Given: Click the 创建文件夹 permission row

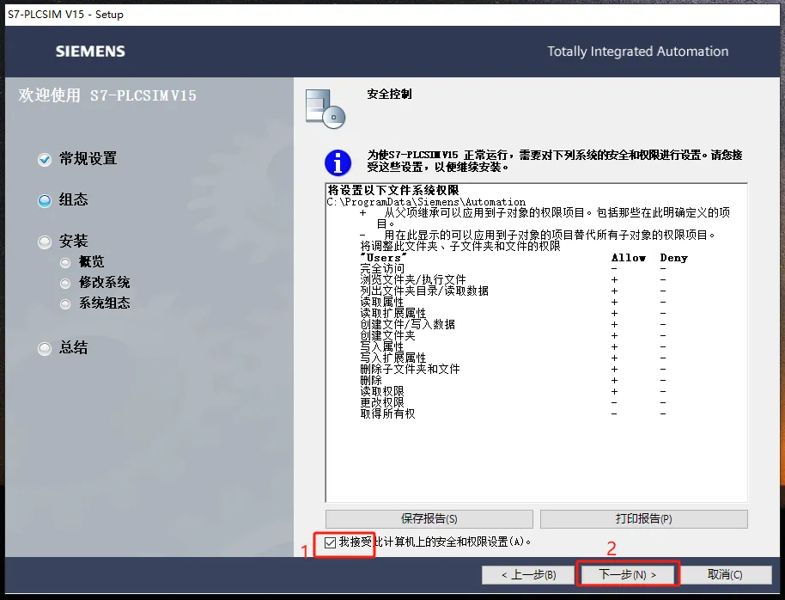Looking at the screenshot, I should [513, 335].
